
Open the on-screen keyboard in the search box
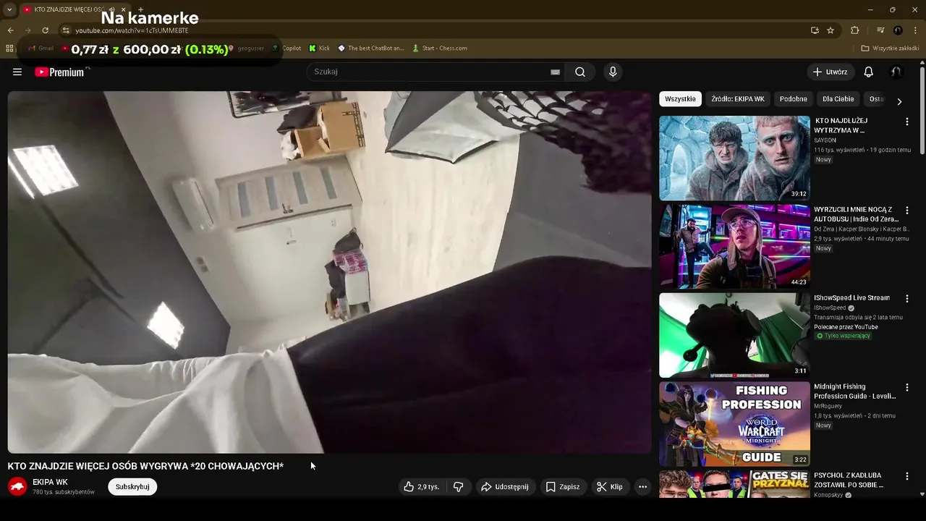[555, 72]
